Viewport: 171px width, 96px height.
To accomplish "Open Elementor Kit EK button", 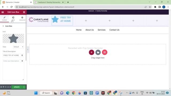I will pos(104,52).
